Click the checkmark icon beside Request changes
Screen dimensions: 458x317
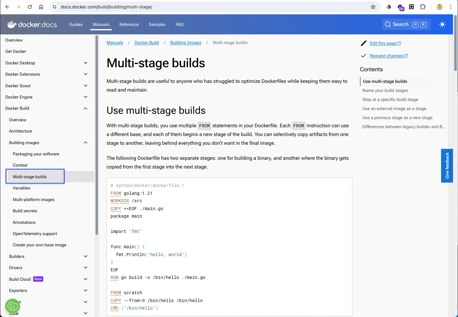pyautogui.click(x=363, y=56)
